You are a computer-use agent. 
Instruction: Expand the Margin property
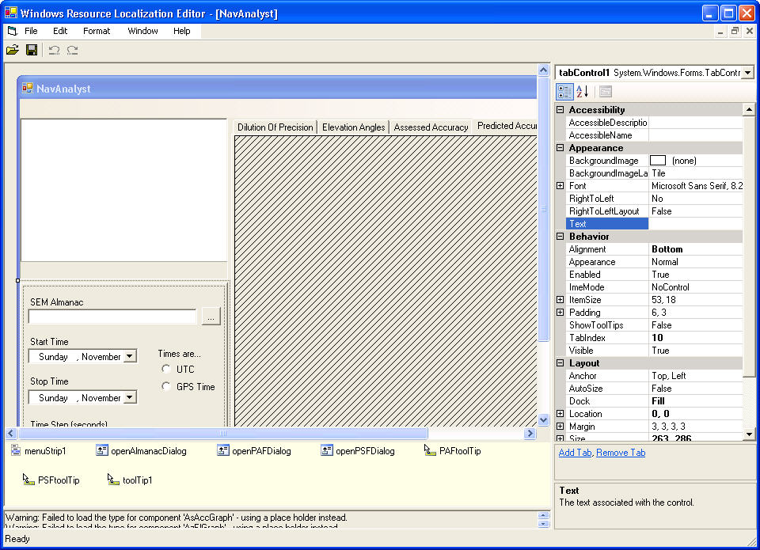coord(560,427)
